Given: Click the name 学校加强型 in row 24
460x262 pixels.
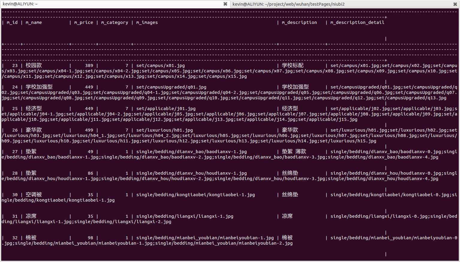Looking at the screenshot, I should click(39, 87).
